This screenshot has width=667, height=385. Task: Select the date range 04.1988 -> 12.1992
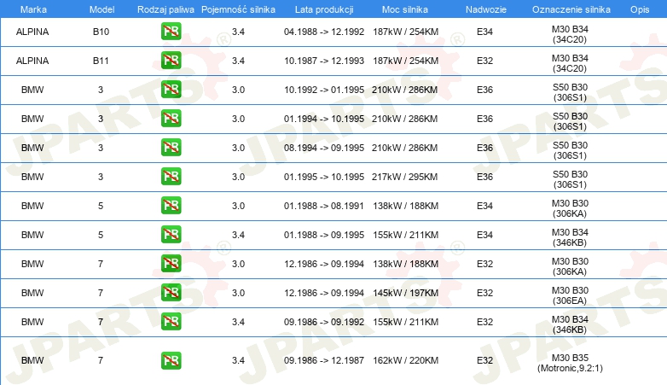[324, 32]
